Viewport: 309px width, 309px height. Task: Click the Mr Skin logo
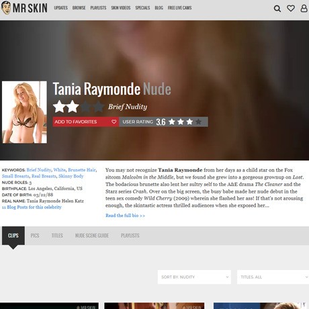[24, 8]
